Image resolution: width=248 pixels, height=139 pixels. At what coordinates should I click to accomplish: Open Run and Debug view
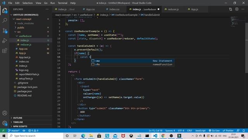coord(5,41)
